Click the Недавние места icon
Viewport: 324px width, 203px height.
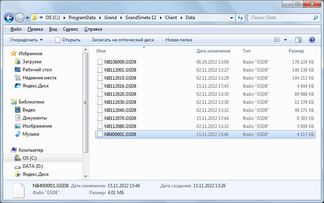coord(18,77)
